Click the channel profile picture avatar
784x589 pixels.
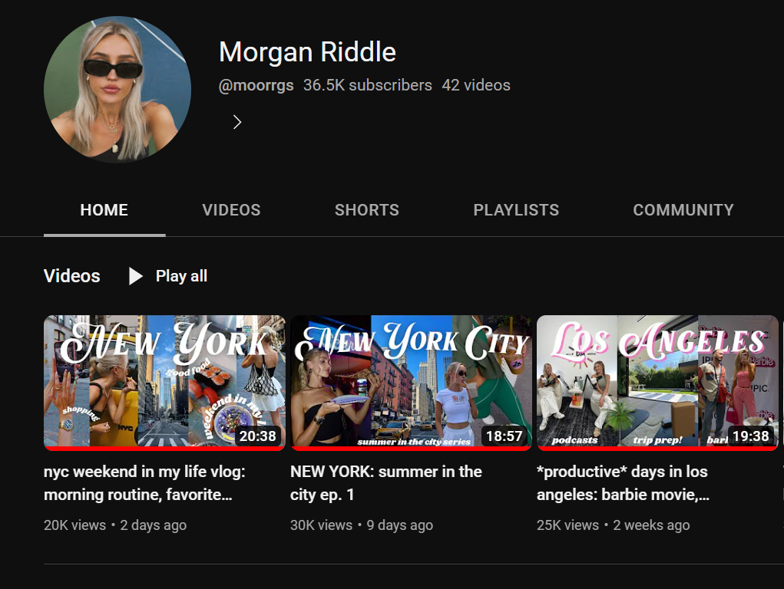(x=117, y=90)
